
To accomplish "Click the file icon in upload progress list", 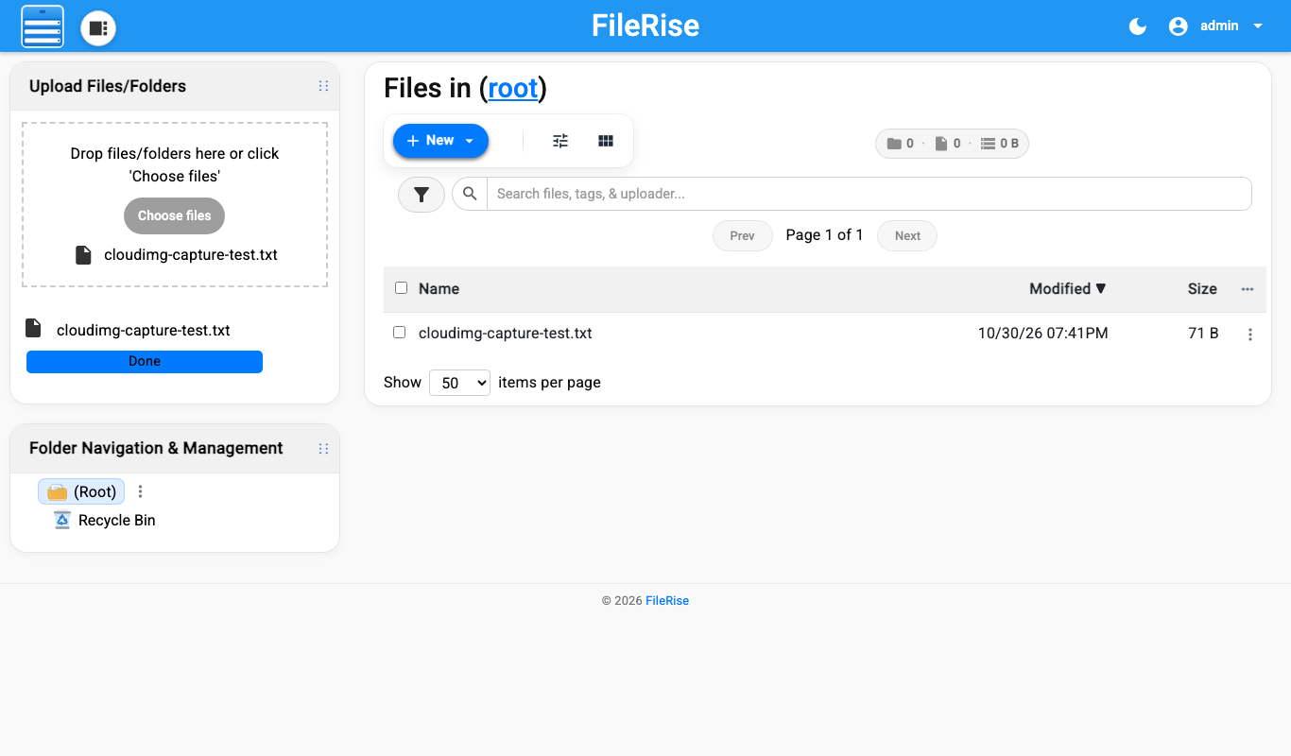I will point(33,328).
